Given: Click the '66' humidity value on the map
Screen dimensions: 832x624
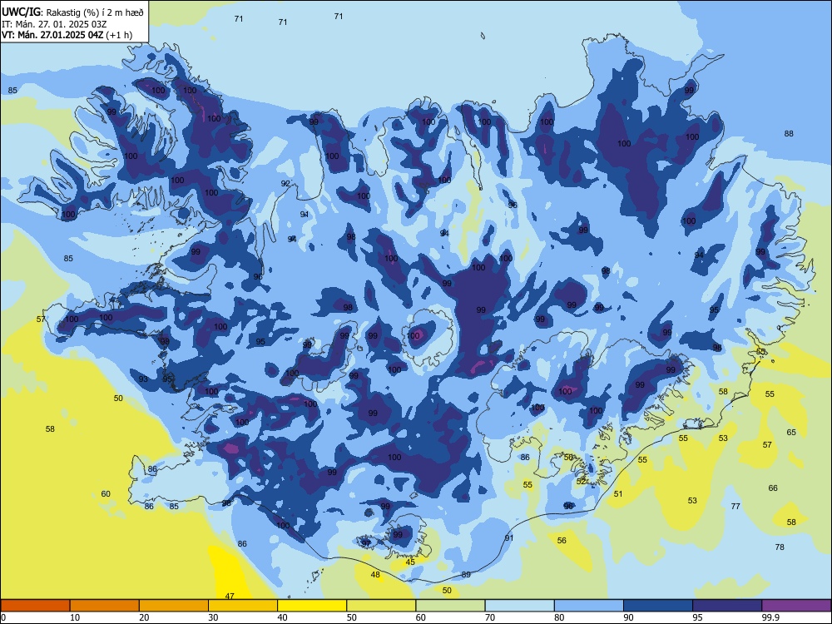Looking at the screenshot, I should point(773,488).
